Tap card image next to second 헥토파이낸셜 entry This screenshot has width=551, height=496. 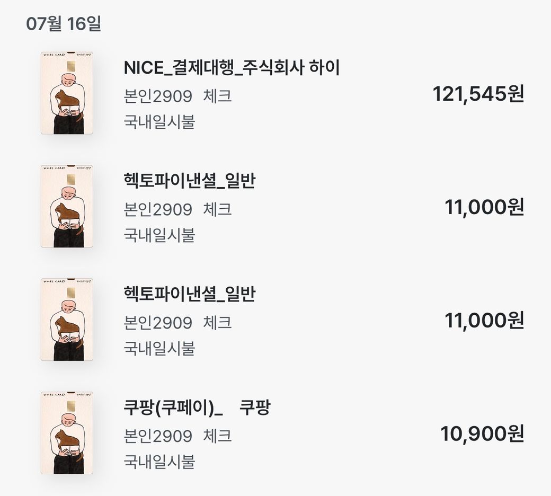[67, 320]
